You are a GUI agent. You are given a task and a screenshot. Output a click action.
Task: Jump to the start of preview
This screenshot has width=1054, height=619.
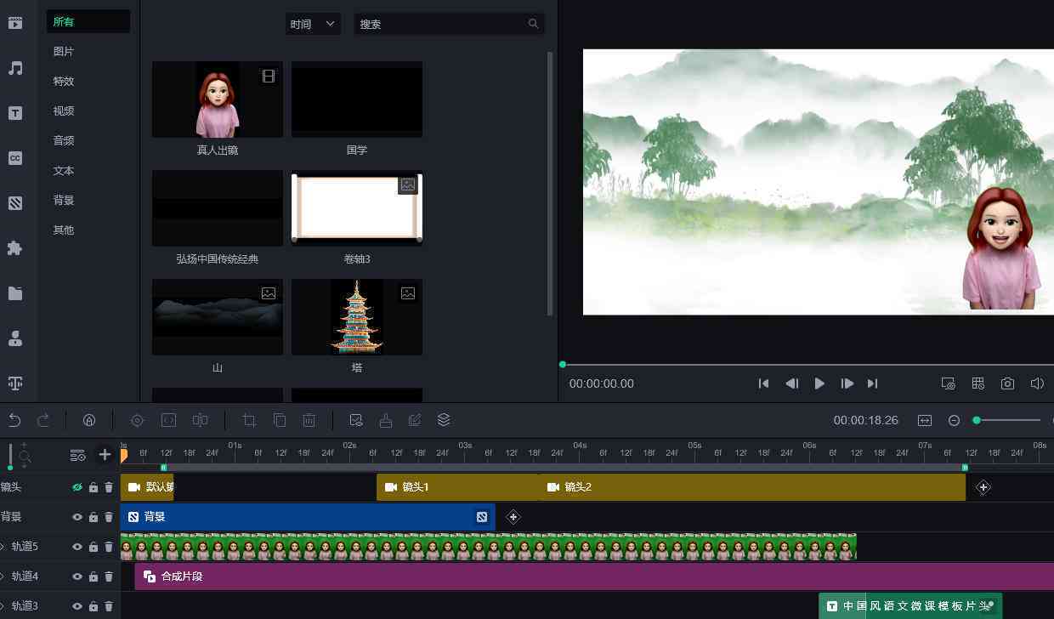(x=763, y=383)
